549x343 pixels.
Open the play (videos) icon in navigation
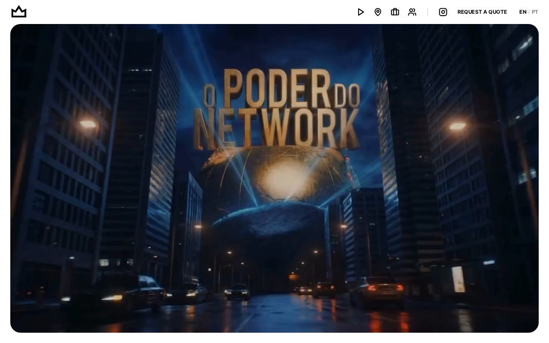(361, 12)
